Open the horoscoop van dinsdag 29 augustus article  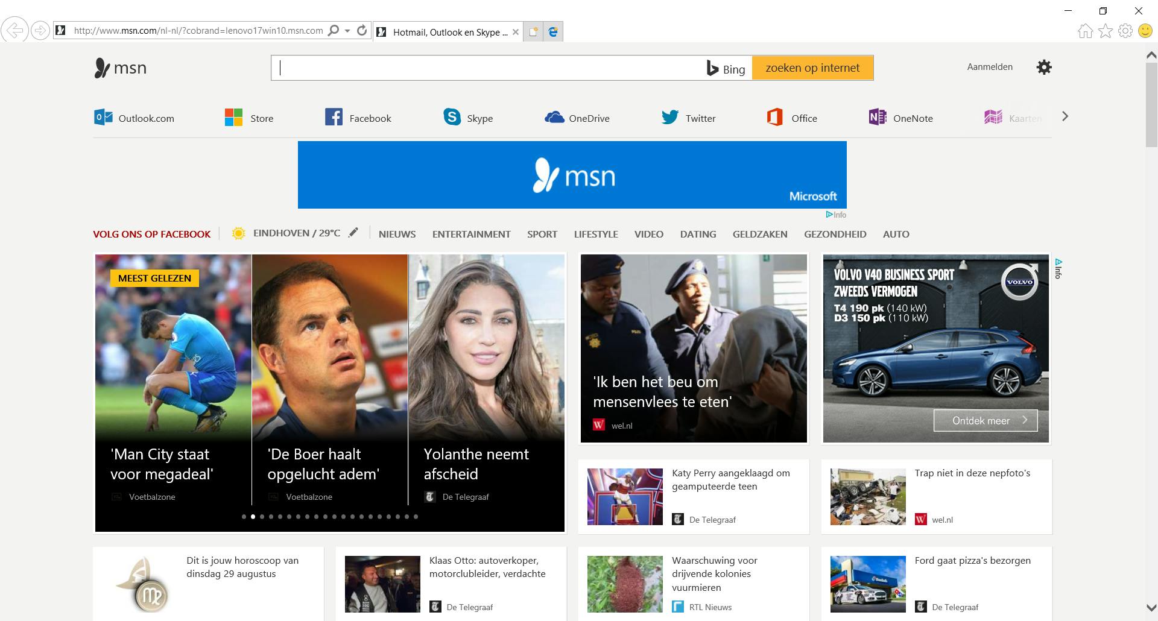click(x=208, y=584)
